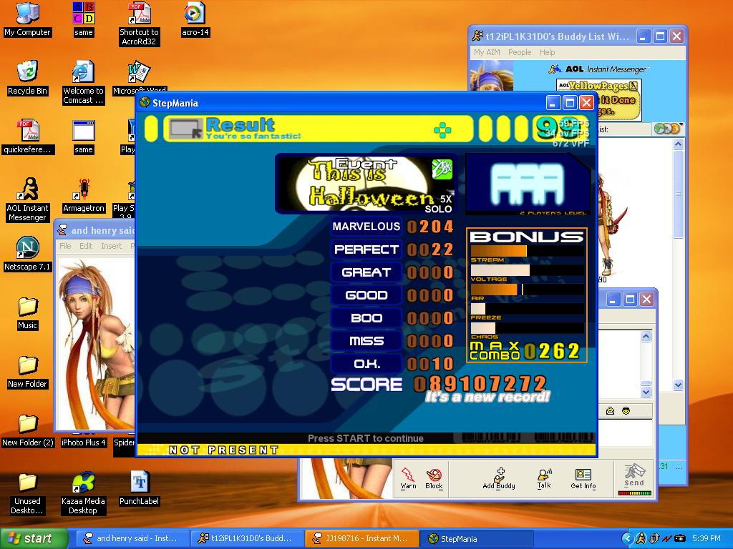
Task: Select the Recycle Bin icon
Action: click(27, 78)
